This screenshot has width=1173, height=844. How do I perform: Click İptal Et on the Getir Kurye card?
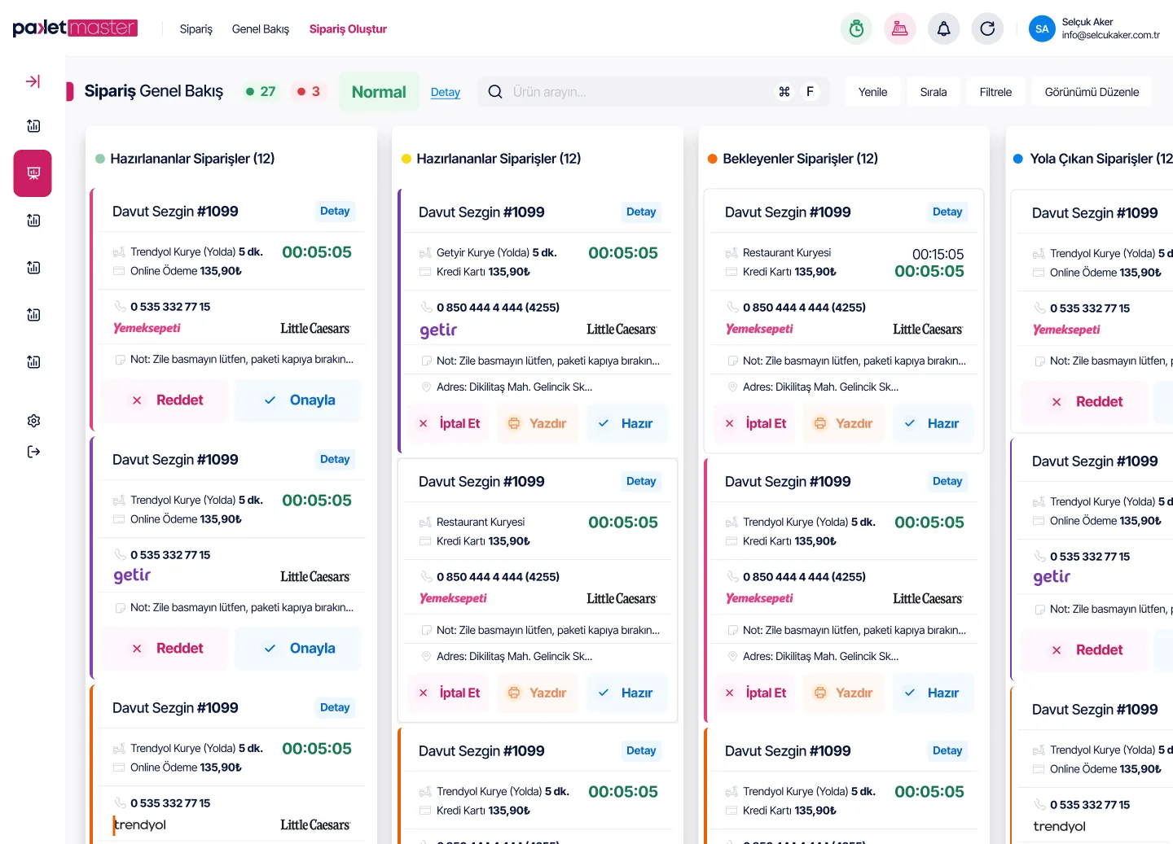tap(449, 423)
